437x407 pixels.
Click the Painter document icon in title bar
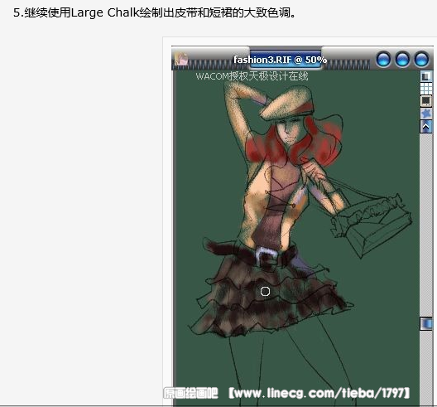coord(181,60)
